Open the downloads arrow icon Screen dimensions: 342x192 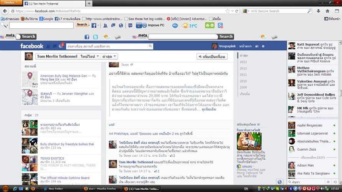(319, 11)
